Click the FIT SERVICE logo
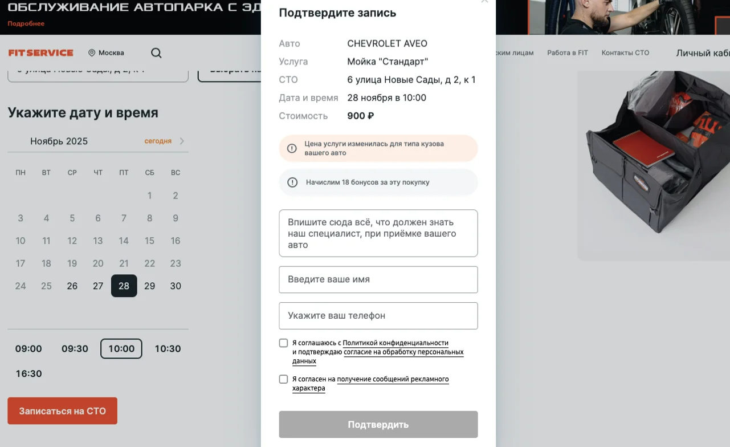The height and width of the screenshot is (447, 730). tap(40, 52)
